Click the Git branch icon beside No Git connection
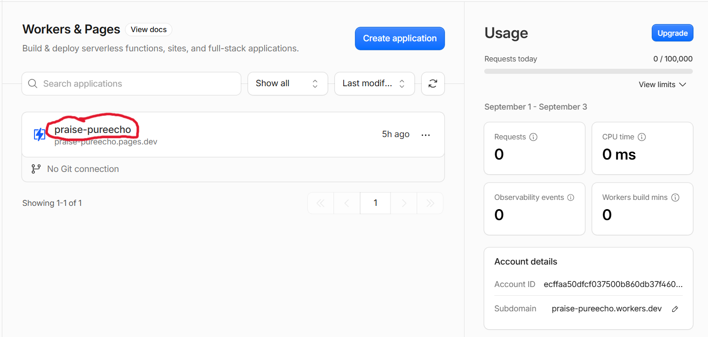The width and height of the screenshot is (708, 337). click(x=36, y=169)
